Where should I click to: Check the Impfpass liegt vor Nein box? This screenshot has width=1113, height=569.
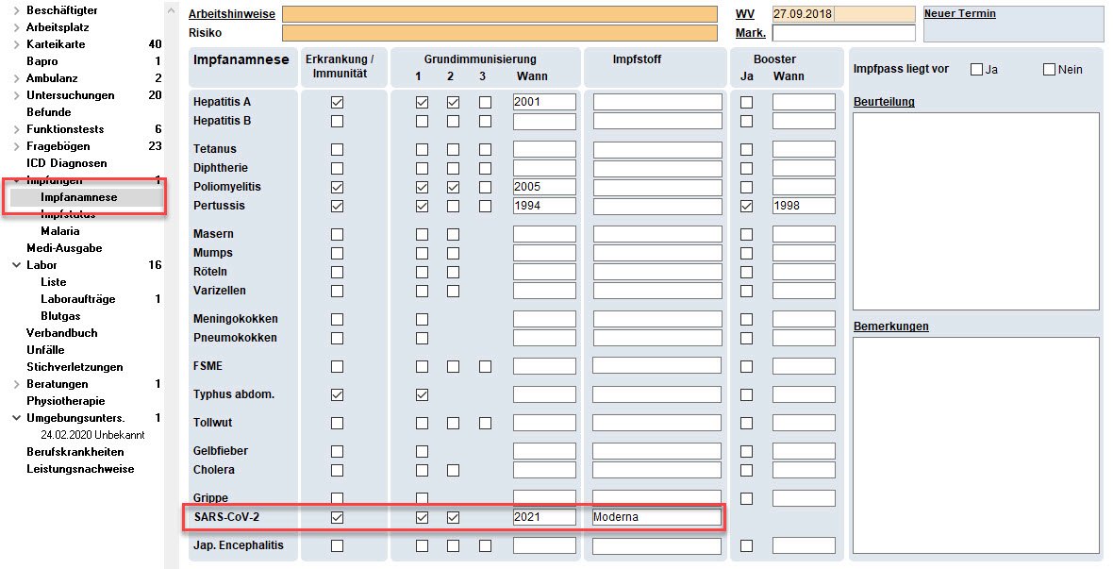tap(1049, 69)
